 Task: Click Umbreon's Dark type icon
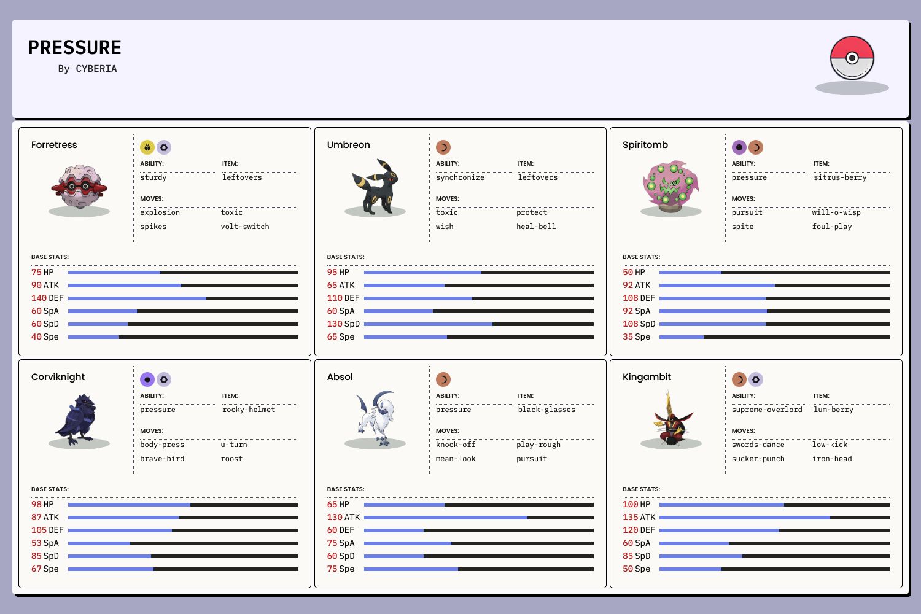pyautogui.click(x=443, y=147)
